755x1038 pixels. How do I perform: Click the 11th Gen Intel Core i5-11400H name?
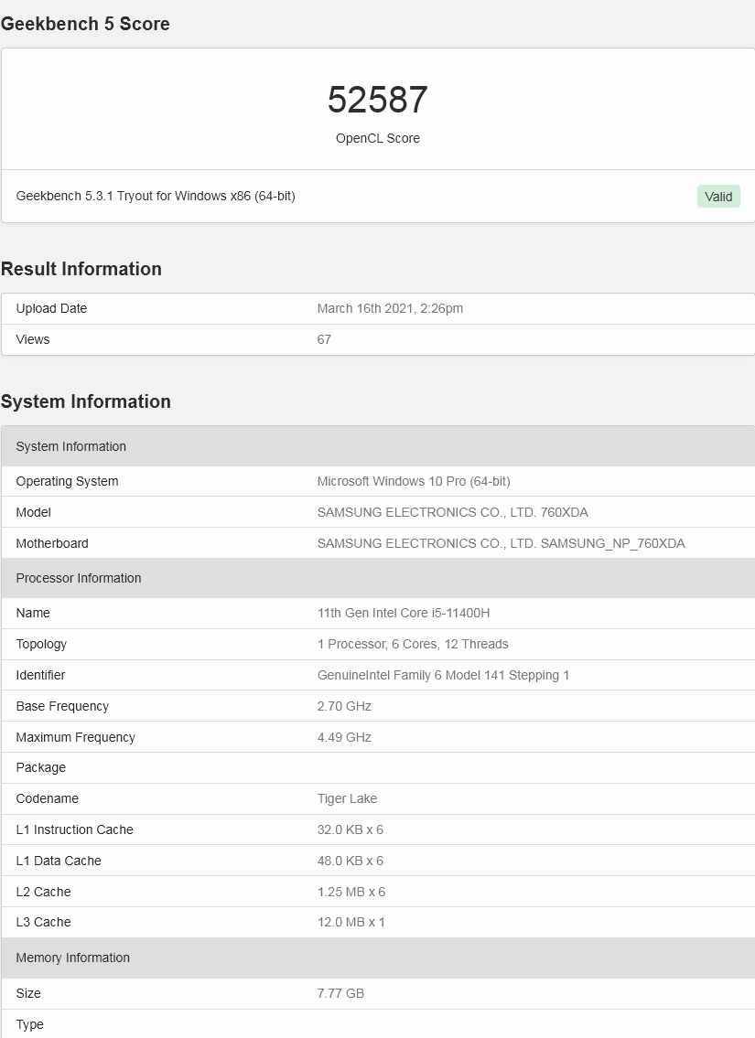coord(404,613)
